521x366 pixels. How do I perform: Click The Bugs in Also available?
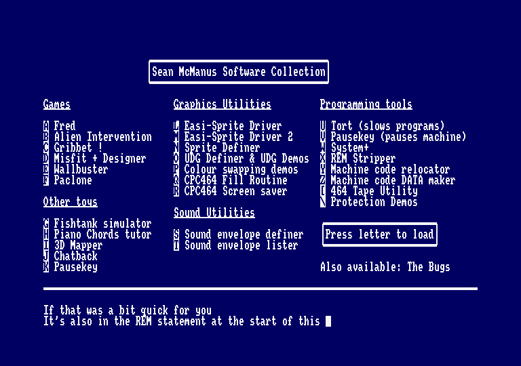428,267
